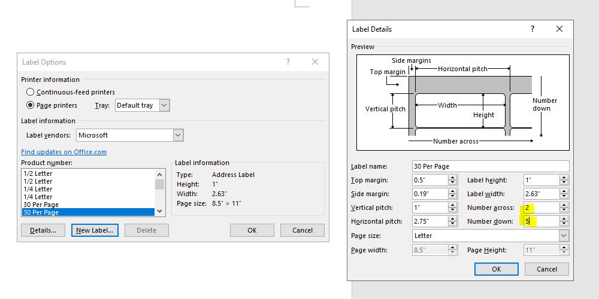Viewport: 599px width, 299px height.
Task: Click dropdown arrow of Page size combo
Action: pyautogui.click(x=564, y=236)
